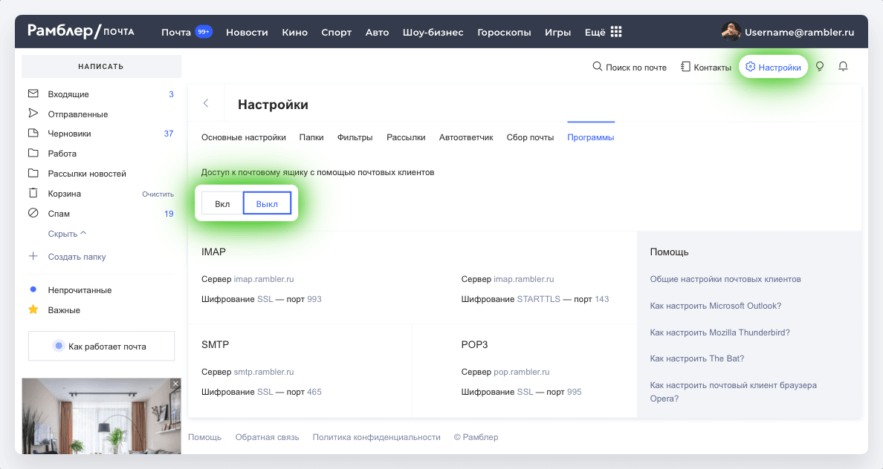
Task: Click the back arrow beside Настройки heading
Action: [206, 103]
